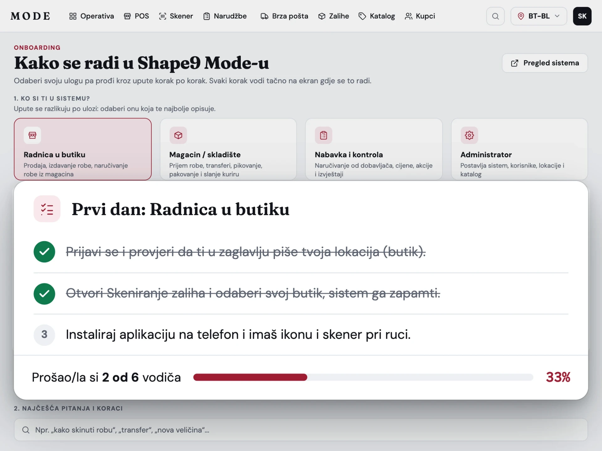
Task: Click the 'Prvi dan: Radnica u butiku' title
Action: pyautogui.click(x=180, y=209)
